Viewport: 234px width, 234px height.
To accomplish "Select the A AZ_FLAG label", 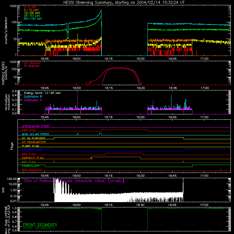I will [29, 162].
